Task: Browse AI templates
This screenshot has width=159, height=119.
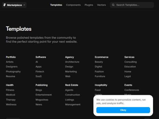Action: (x=37, y=62)
